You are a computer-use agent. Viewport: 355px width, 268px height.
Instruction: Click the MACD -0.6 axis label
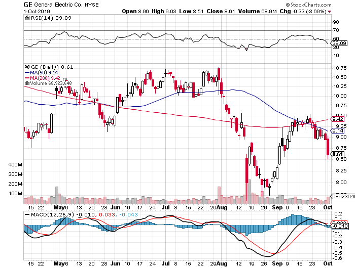[x=337, y=258]
